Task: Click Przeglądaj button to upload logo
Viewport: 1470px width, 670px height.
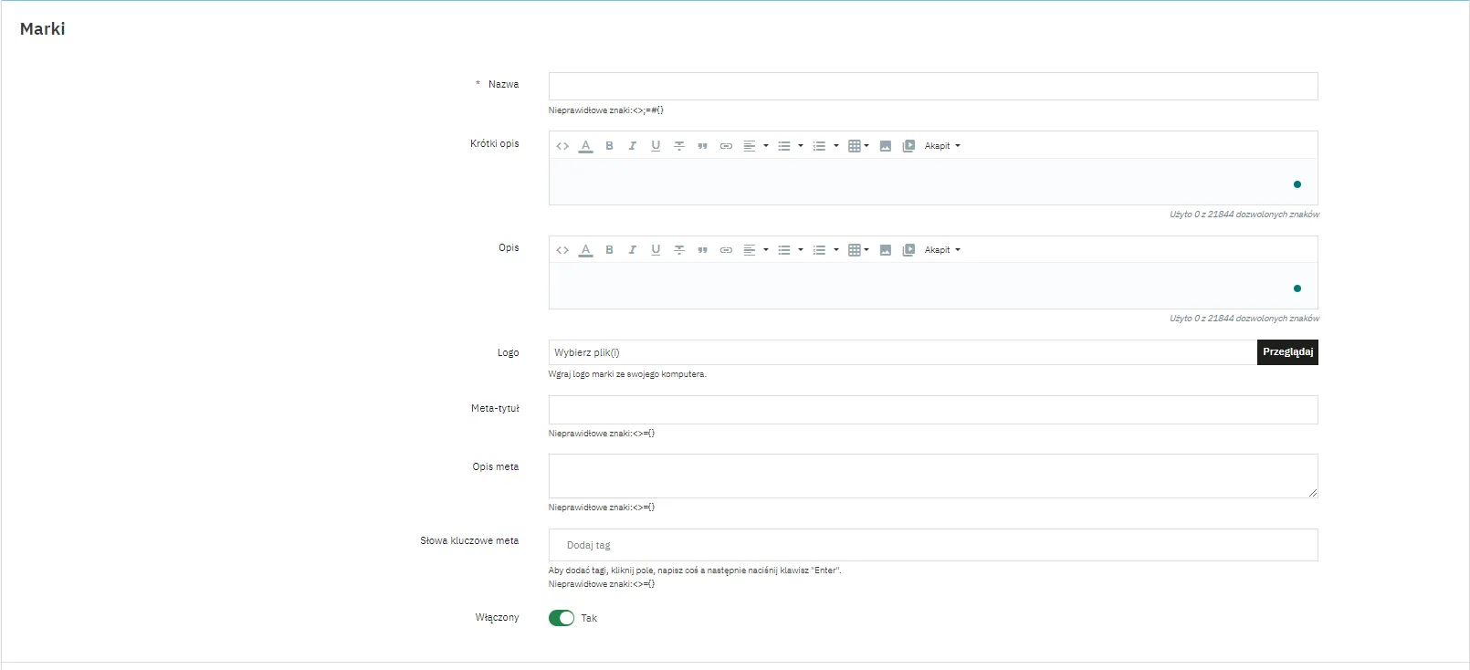Action: (x=1287, y=352)
